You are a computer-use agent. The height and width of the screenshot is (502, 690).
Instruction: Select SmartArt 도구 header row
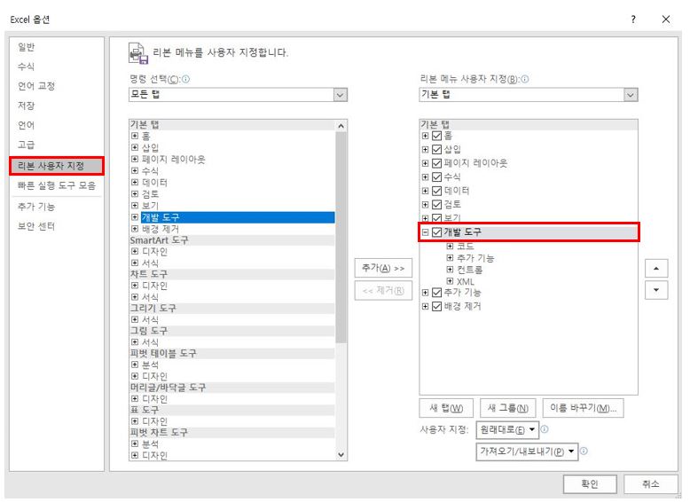pyautogui.click(x=232, y=240)
